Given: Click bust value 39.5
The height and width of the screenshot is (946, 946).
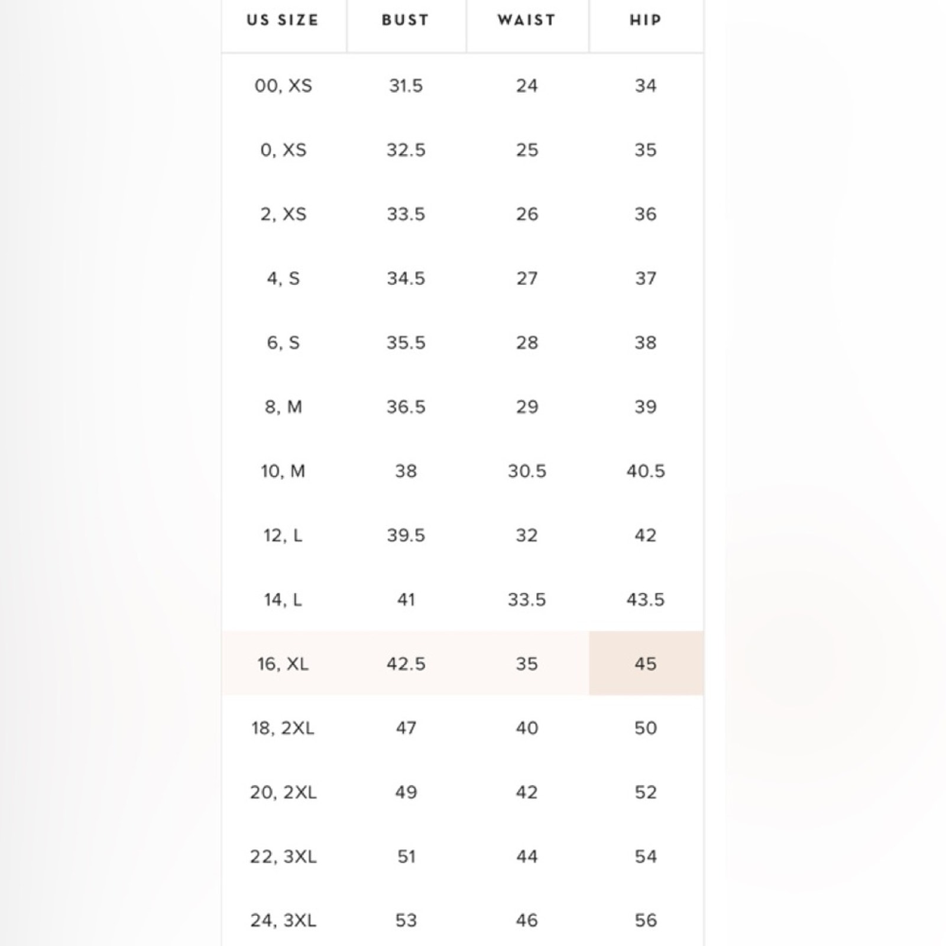Looking at the screenshot, I should click(406, 536).
